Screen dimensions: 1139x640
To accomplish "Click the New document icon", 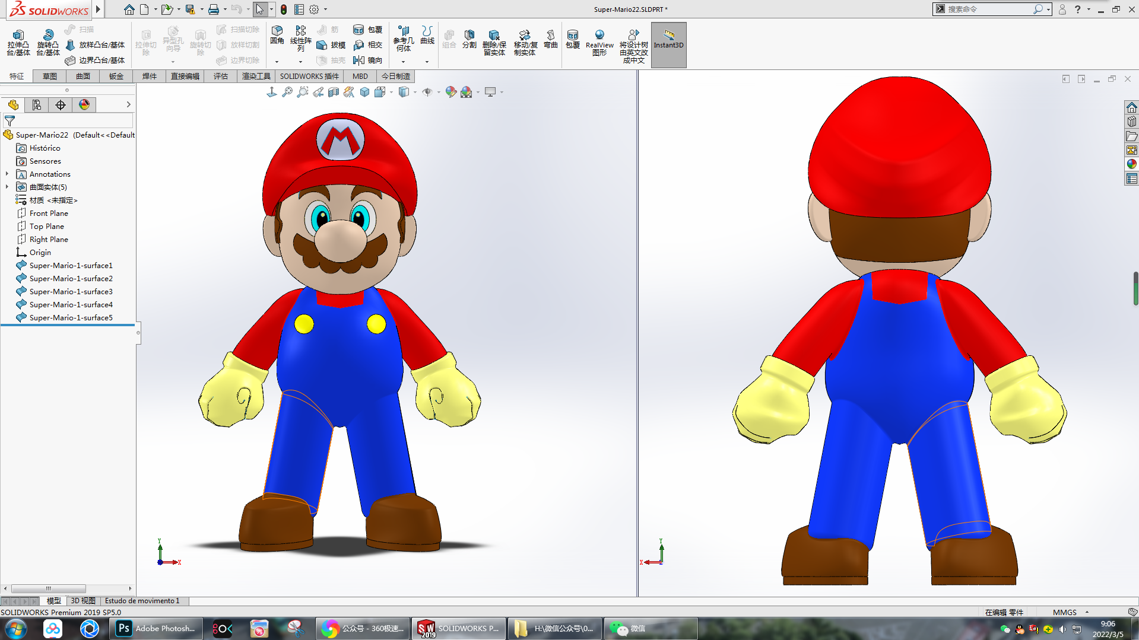I will point(144,9).
